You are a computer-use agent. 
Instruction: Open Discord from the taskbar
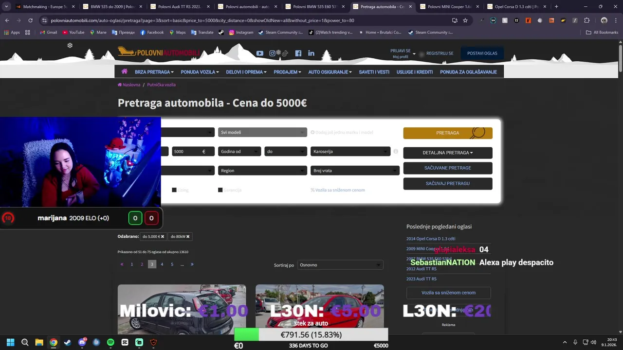[82, 342]
